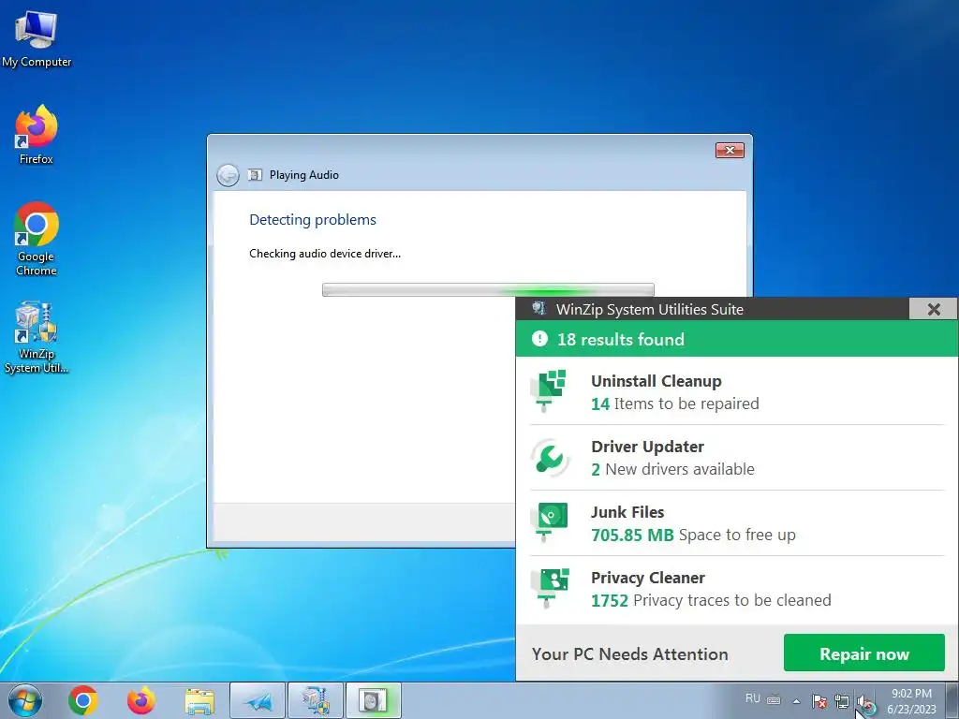Open the Action Center flag icon
The width and height of the screenshot is (959, 719).
point(819,701)
